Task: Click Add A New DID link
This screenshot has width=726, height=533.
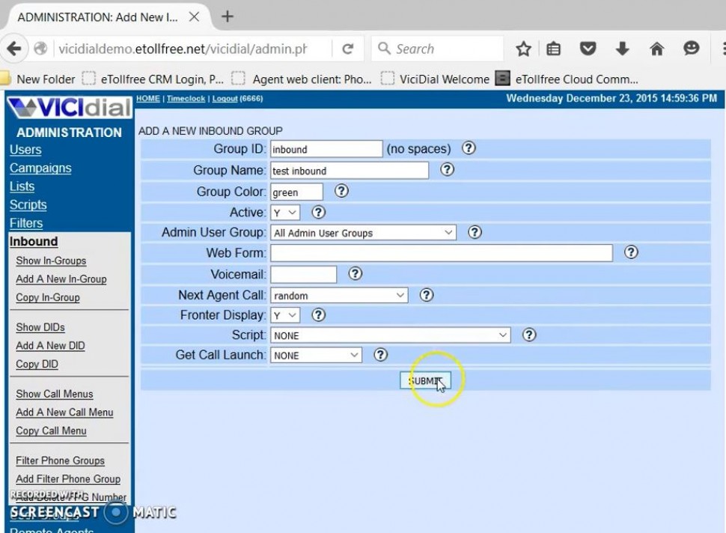Action: pyautogui.click(x=50, y=346)
